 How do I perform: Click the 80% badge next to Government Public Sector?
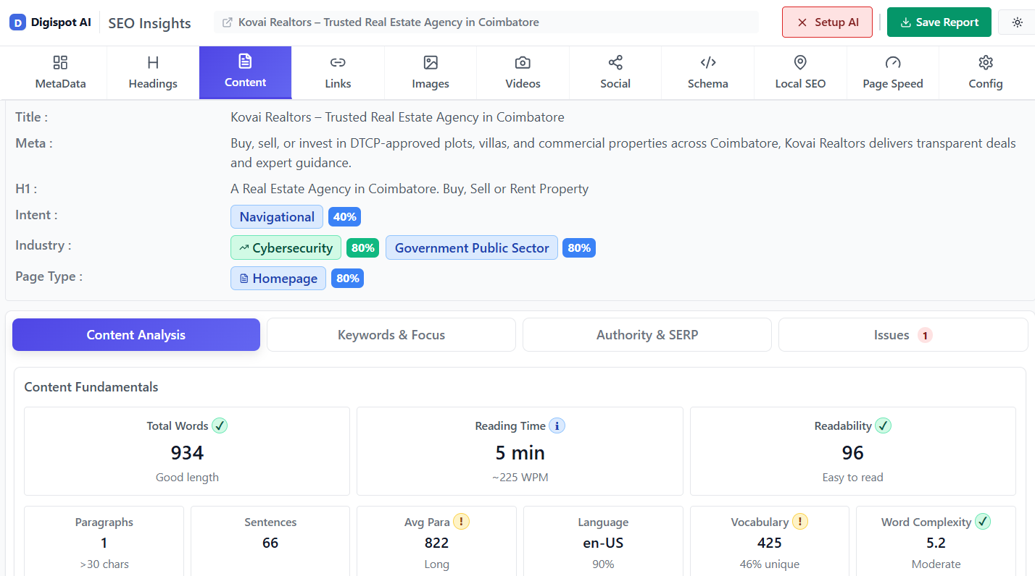coord(579,248)
